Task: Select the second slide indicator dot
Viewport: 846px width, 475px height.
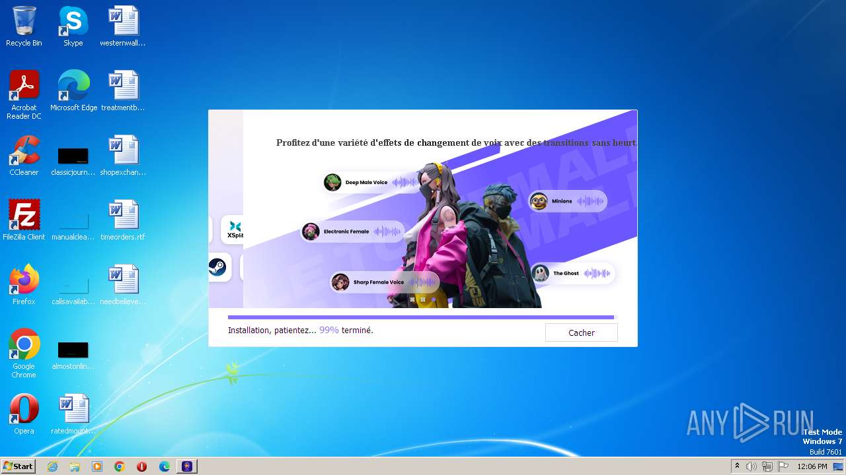Action: (x=423, y=300)
